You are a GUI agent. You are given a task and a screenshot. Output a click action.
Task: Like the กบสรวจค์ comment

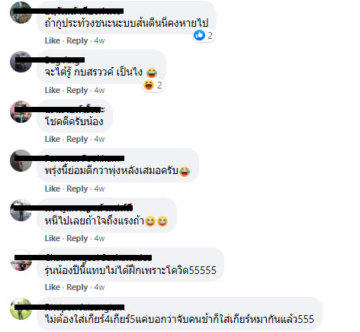click(53, 90)
